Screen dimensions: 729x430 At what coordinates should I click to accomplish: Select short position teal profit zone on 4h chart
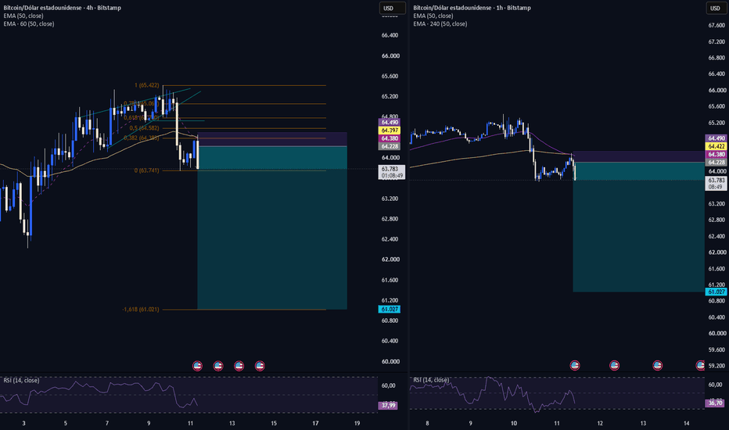(x=272, y=228)
